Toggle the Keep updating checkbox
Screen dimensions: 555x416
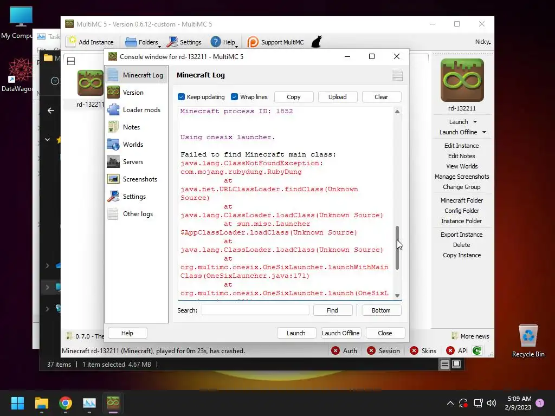[181, 97]
